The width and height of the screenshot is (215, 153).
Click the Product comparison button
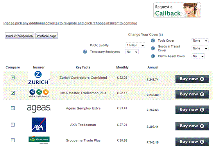[20, 36]
